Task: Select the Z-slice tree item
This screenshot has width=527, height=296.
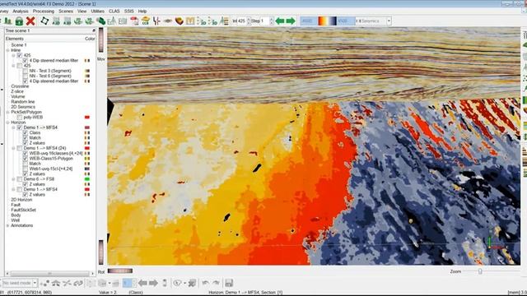Action: [x=17, y=91]
